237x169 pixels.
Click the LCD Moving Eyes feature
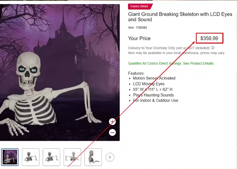(x=148, y=84)
